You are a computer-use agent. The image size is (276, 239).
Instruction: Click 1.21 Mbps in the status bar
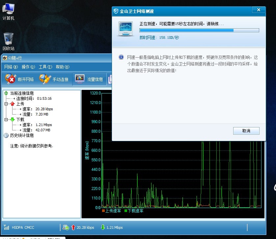coord(115,227)
